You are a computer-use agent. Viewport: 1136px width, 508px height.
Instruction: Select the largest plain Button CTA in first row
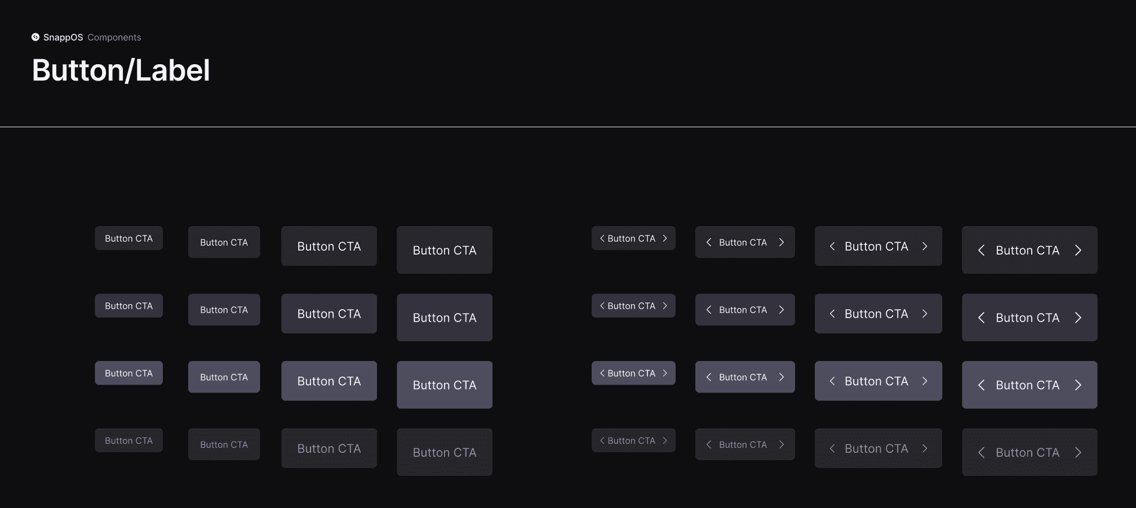point(444,250)
